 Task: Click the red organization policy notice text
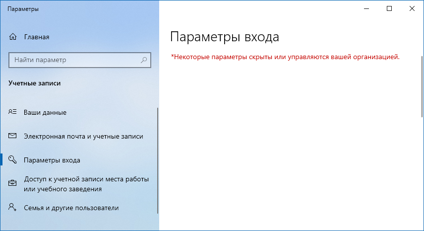(285, 57)
